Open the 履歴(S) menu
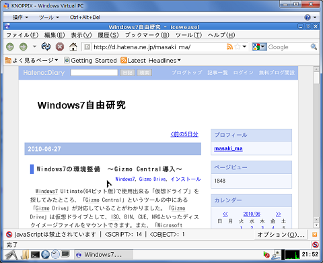Viewport: 323px width, 263px height. coord(108,35)
